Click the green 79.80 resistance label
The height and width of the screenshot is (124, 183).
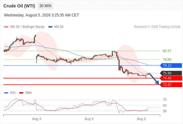[x=167, y=60]
